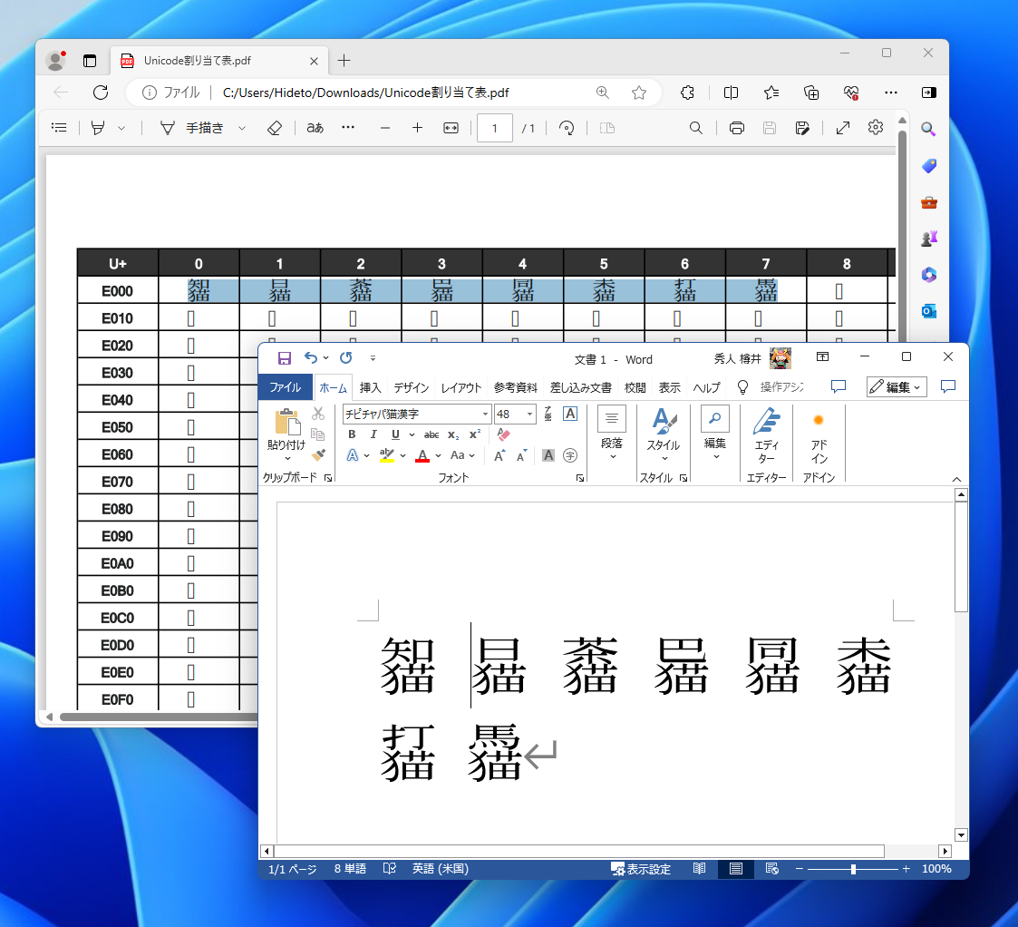The width and height of the screenshot is (1018, 927).
Task: Enable the enclosed character 字 formatting
Action: coord(570,455)
